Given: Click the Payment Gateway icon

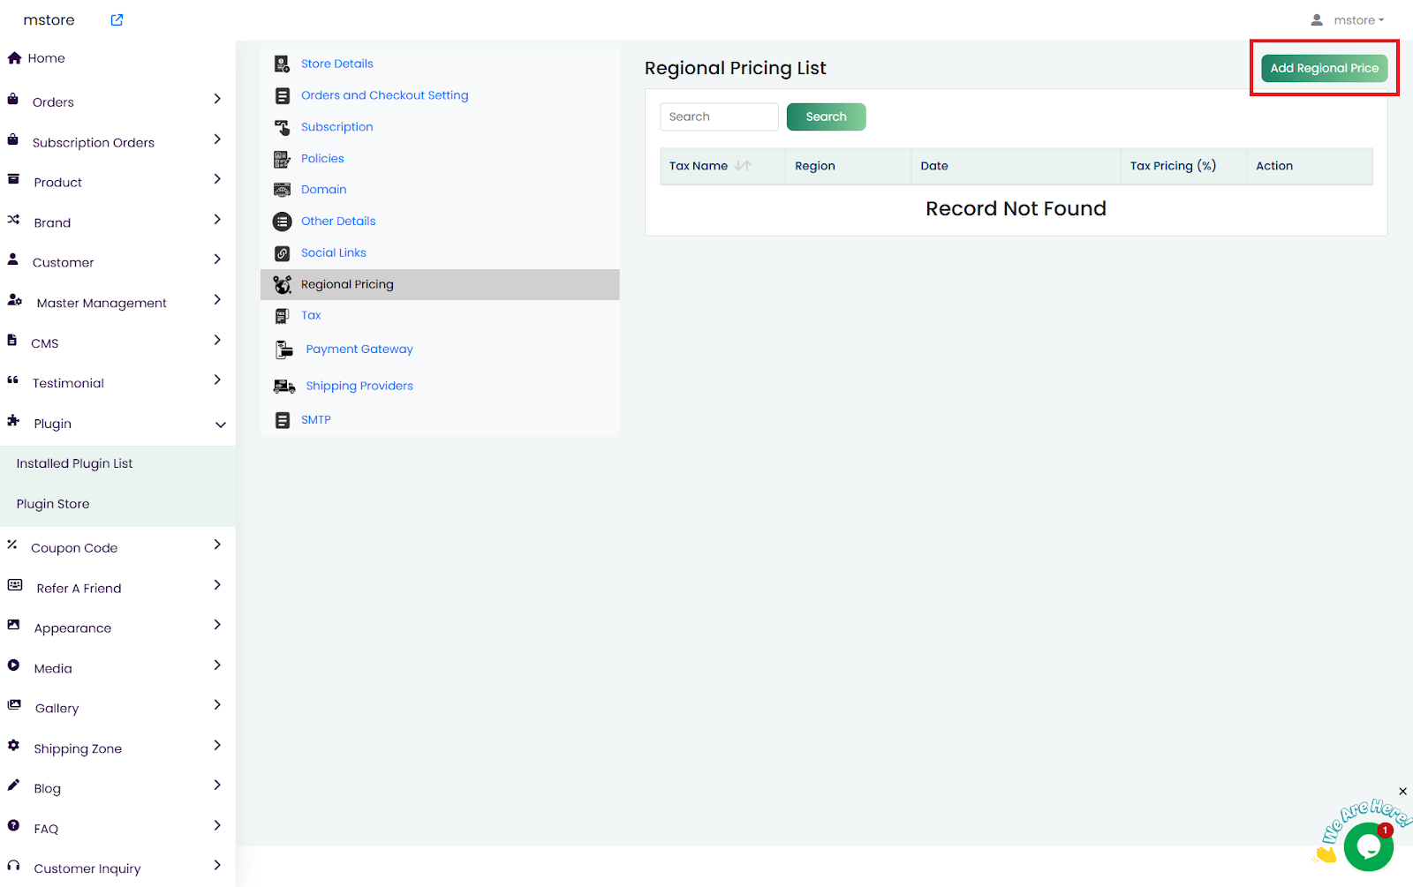Looking at the screenshot, I should 283,350.
